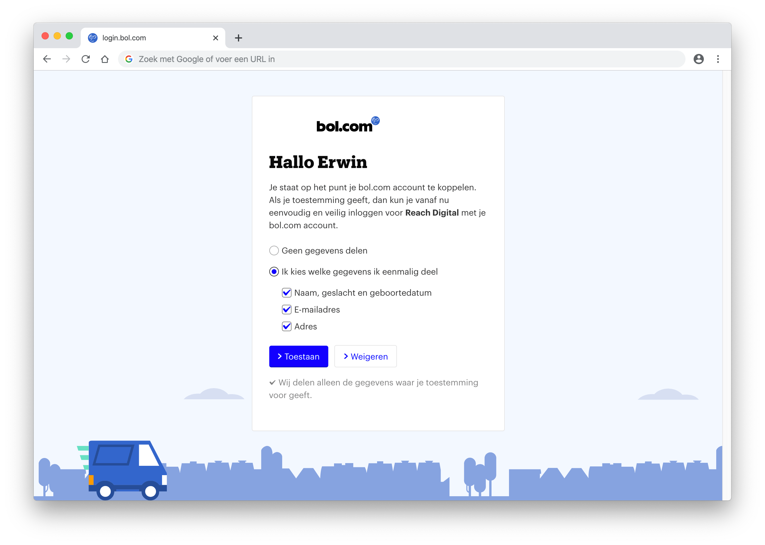Select the login.bol.com tab

[x=153, y=38]
